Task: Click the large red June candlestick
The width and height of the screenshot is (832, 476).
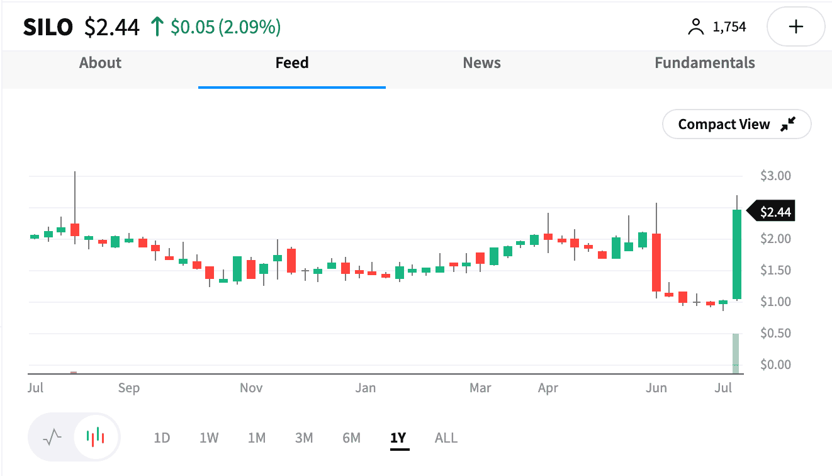Action: coord(656,263)
